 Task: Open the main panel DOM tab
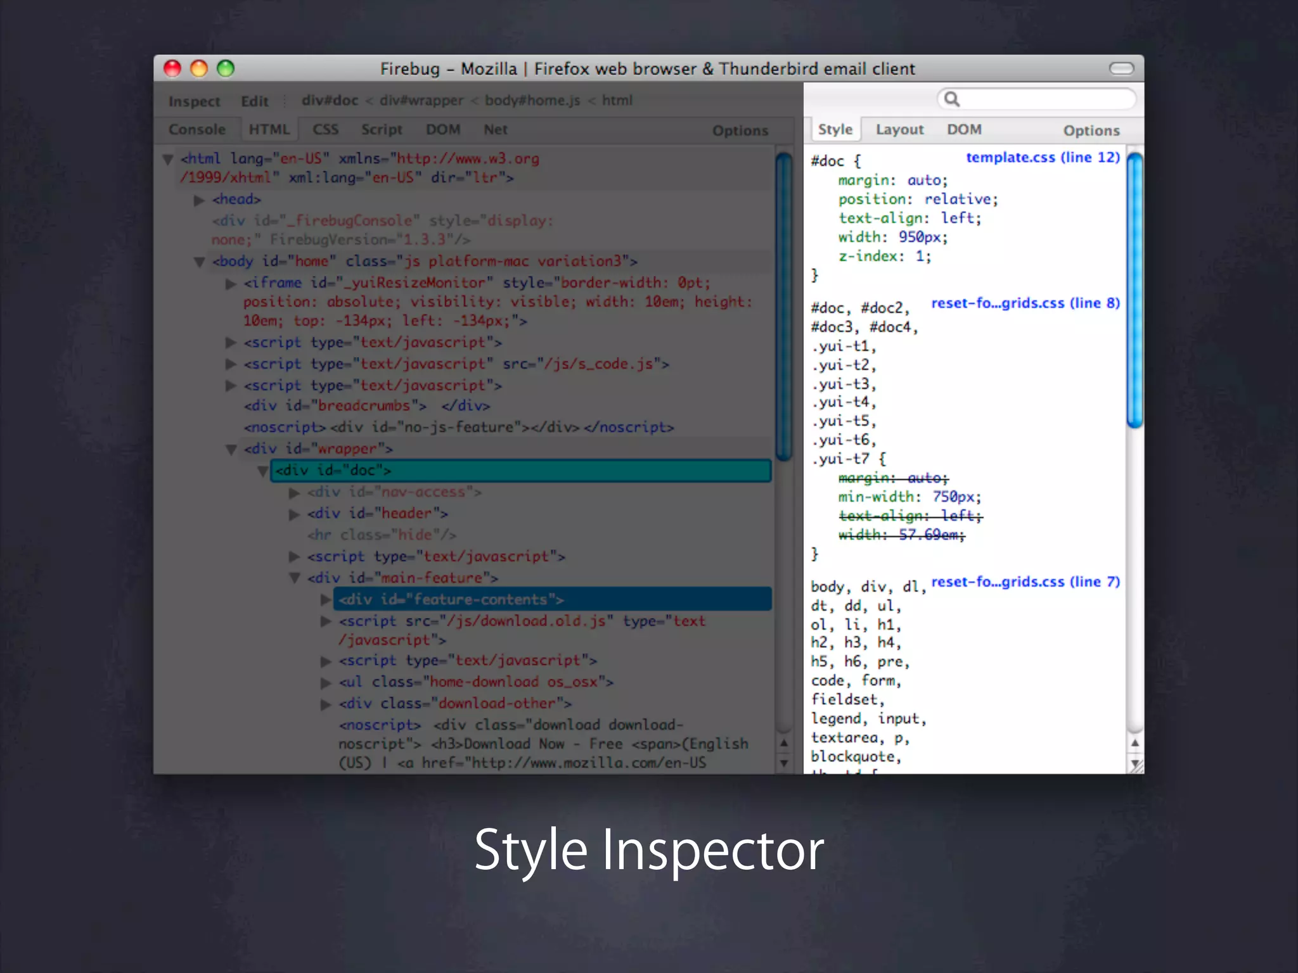(x=443, y=129)
